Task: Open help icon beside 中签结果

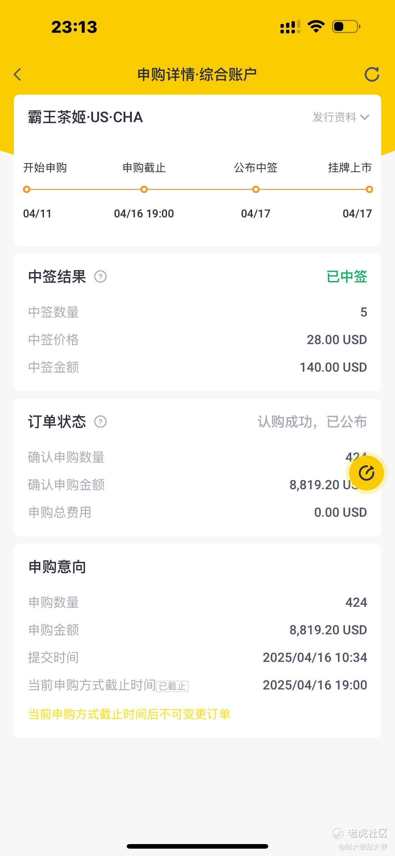Action: [100, 276]
